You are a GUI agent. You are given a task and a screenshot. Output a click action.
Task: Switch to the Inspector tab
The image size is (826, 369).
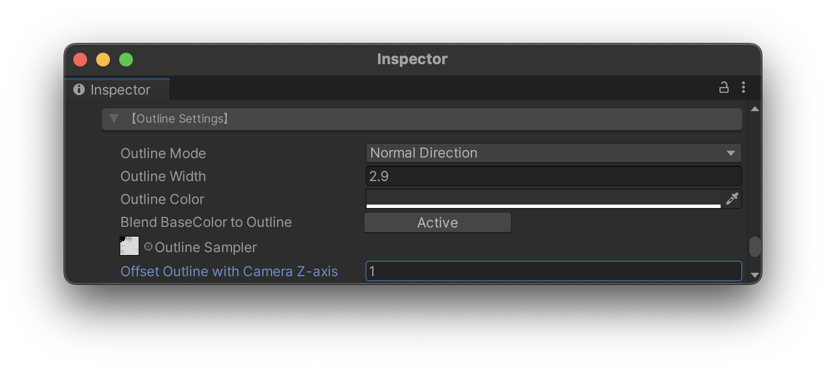[x=117, y=89]
